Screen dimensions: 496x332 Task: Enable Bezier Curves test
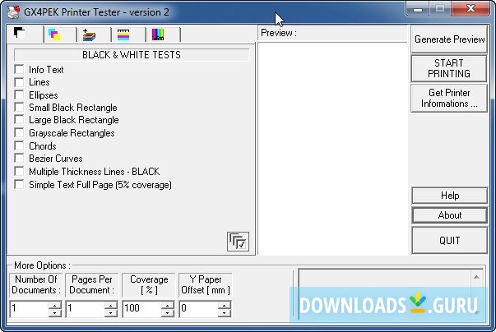pos(19,159)
